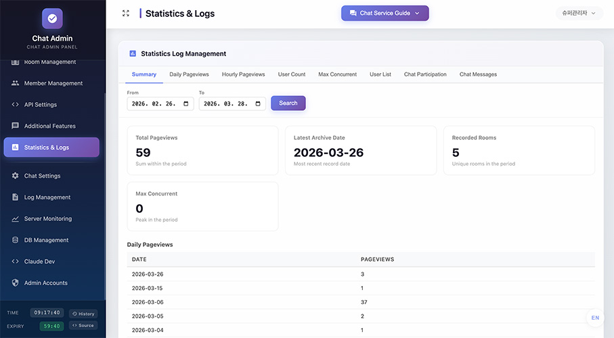Image resolution: width=614 pixels, height=338 pixels.
Task: Switch to the Max Concurrent tab
Action: (338, 74)
